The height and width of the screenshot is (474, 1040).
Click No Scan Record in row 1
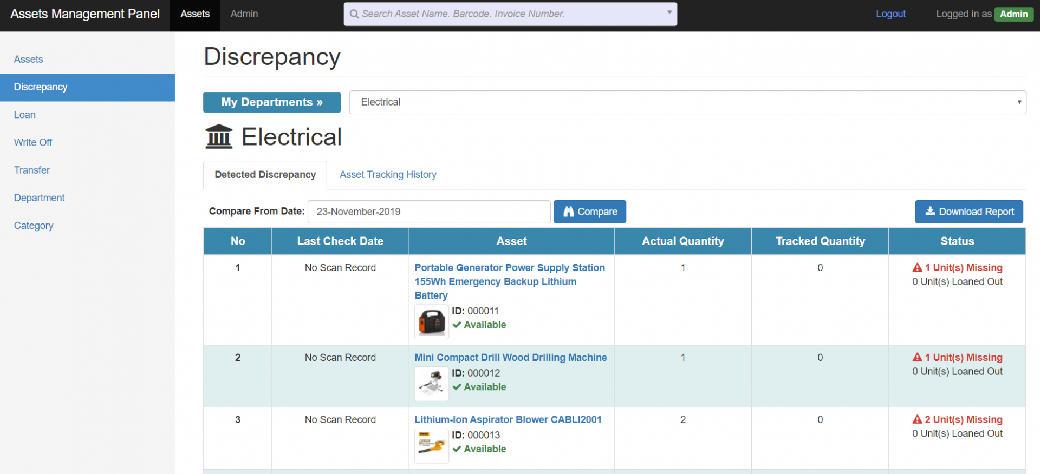pos(340,267)
